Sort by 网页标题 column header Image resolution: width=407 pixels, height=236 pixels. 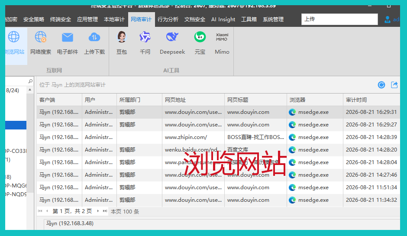255,100
